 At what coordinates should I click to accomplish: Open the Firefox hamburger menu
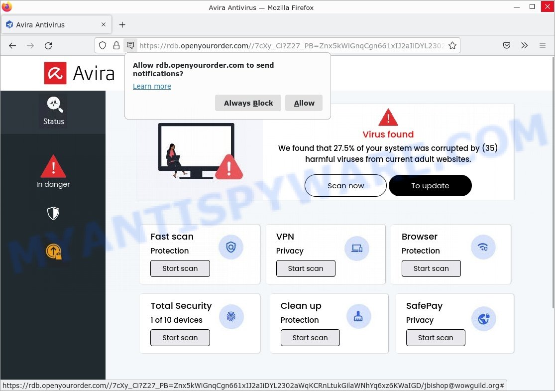(542, 45)
